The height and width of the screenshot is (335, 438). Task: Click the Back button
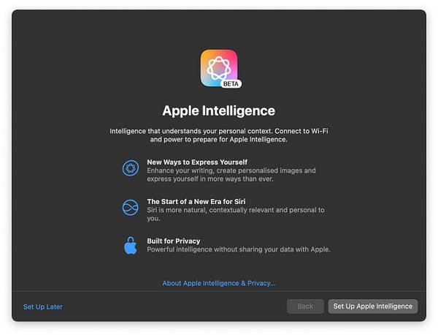[x=305, y=306]
